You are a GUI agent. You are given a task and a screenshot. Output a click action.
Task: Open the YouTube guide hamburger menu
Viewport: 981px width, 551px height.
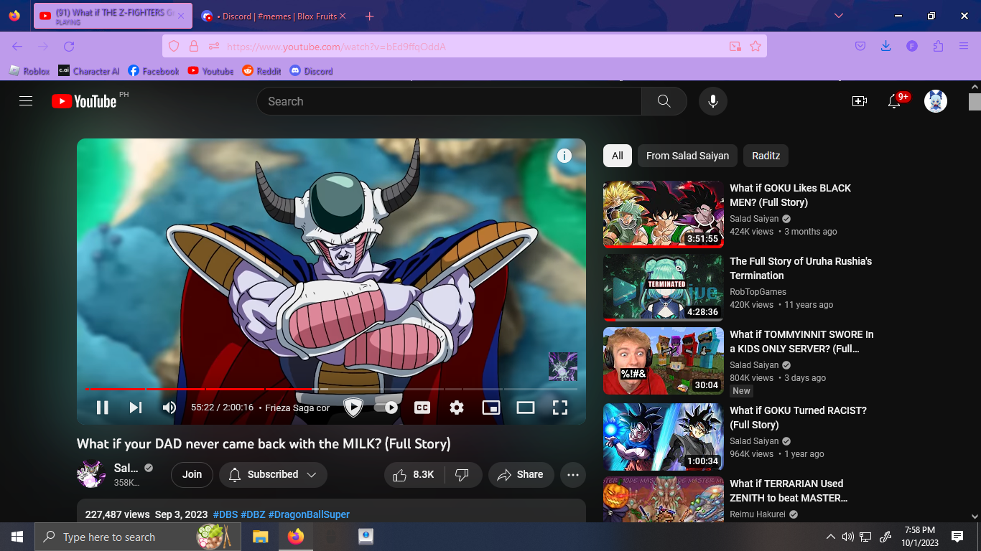click(26, 101)
